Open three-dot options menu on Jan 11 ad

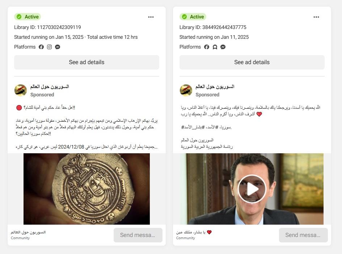click(x=316, y=17)
